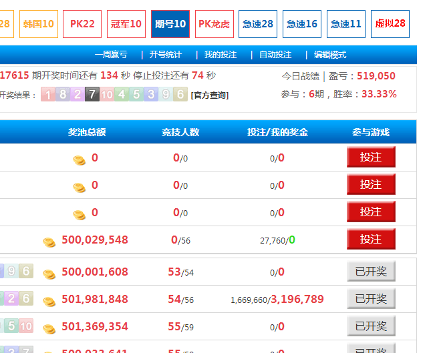Viewport: 429px width, 353px height.
Task: Click the coin icon beside 501,369,354
Action: tap(49, 329)
